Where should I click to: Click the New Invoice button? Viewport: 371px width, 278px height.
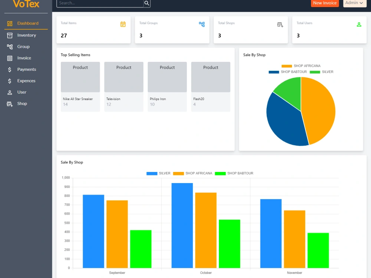click(325, 3)
